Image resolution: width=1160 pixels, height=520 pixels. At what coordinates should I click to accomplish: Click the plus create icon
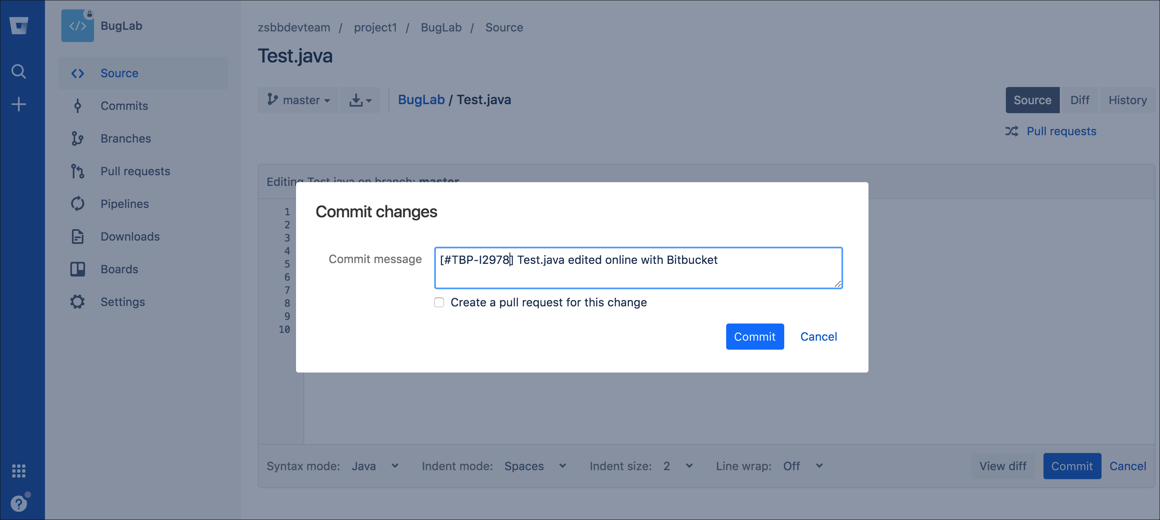pyautogui.click(x=18, y=104)
